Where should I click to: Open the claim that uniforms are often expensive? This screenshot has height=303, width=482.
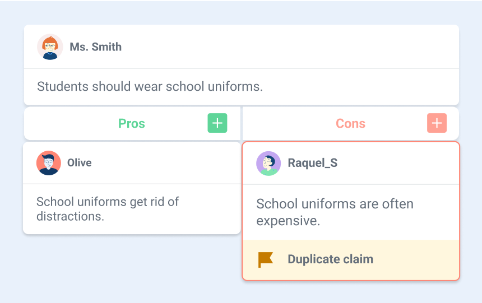coord(335,212)
